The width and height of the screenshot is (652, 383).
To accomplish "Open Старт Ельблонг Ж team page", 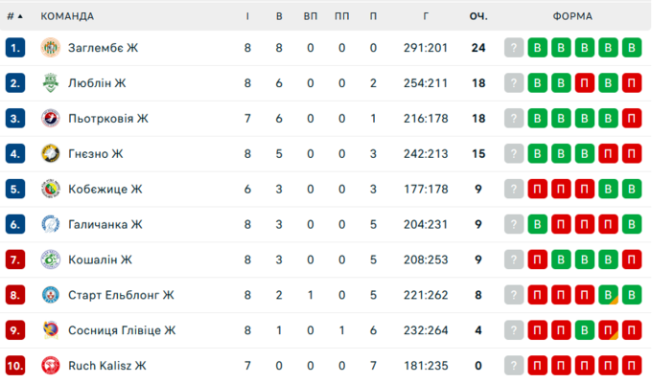I will pos(121,295).
